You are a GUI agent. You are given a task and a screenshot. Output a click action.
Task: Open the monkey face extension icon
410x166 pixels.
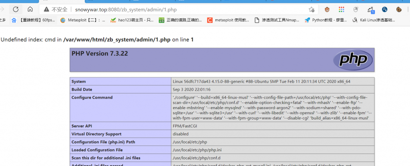pos(327,9)
